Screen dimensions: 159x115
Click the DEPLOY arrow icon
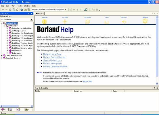[x=124, y=22]
